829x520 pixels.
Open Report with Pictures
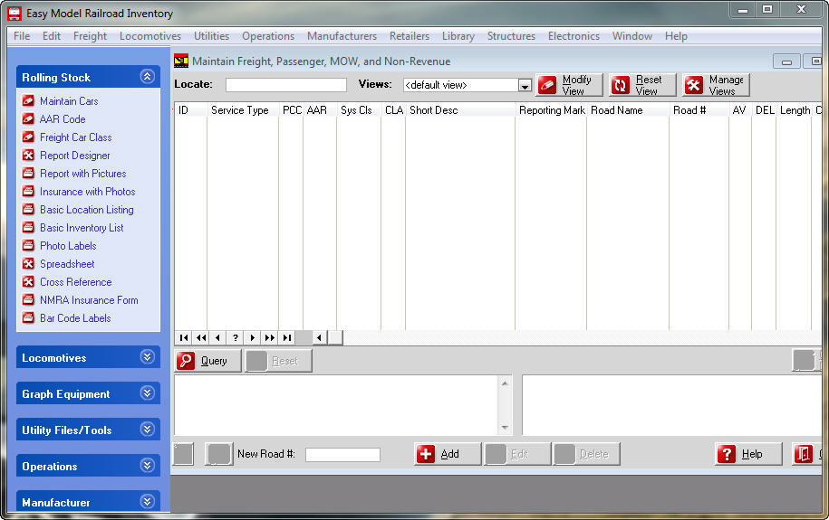coord(83,173)
